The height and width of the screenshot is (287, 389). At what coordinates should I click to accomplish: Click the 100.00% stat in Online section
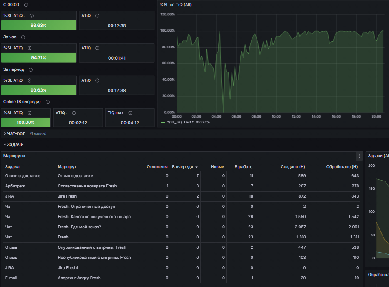coord(26,123)
